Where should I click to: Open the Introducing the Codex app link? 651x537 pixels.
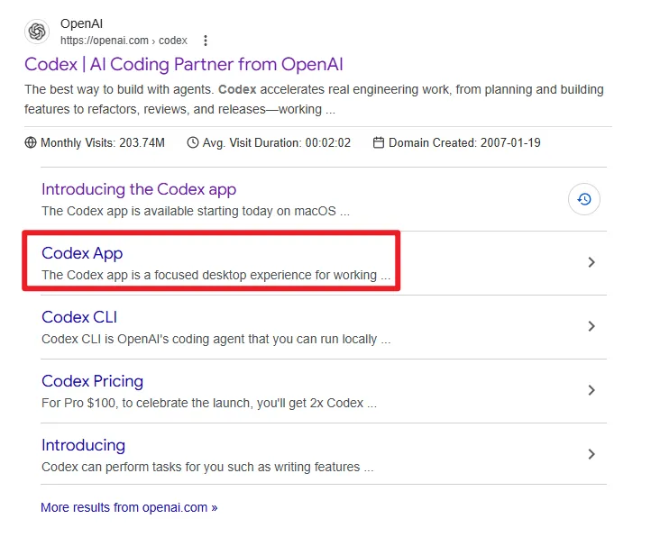click(x=139, y=189)
